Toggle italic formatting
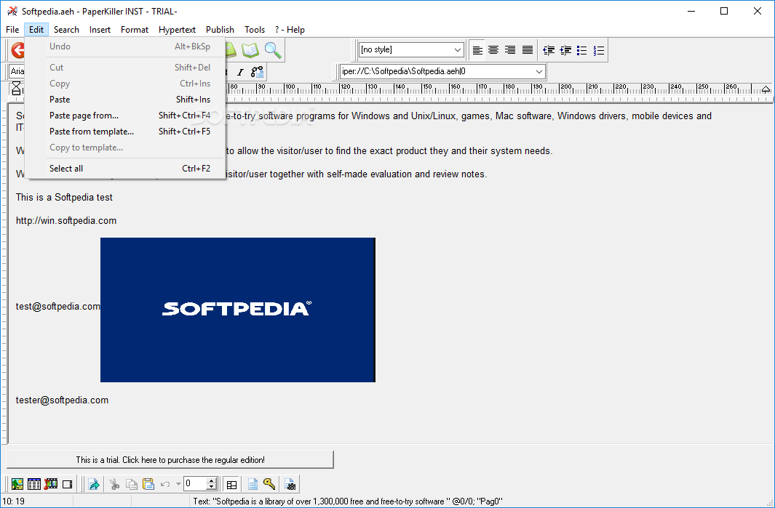This screenshot has height=508, width=775. point(240,72)
